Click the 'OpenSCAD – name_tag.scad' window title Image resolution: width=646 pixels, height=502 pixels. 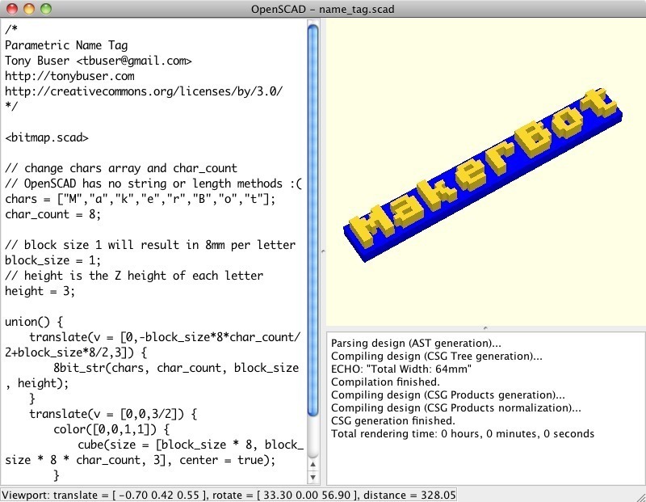[x=322, y=9]
